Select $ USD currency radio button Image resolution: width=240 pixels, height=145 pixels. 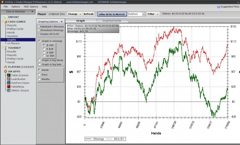click(44, 45)
